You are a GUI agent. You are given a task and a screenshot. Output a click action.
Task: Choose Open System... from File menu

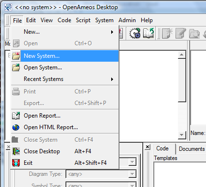pos(65,67)
